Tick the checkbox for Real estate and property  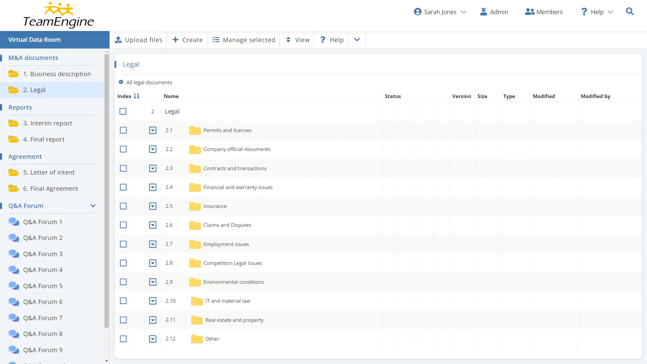tap(123, 320)
